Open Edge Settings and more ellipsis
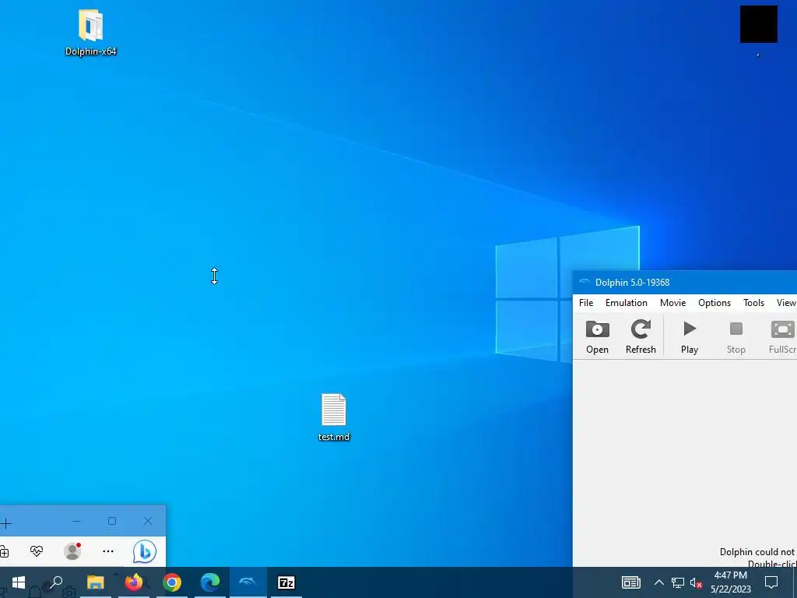The image size is (797, 598). pos(107,551)
